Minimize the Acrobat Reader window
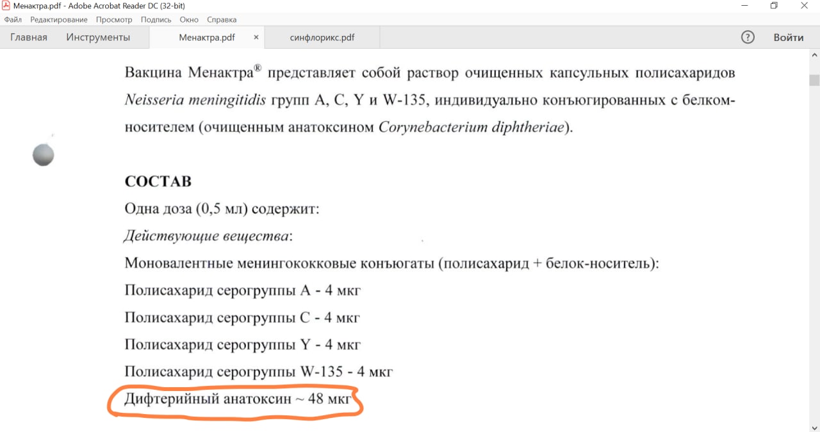The height and width of the screenshot is (432, 820). [744, 6]
